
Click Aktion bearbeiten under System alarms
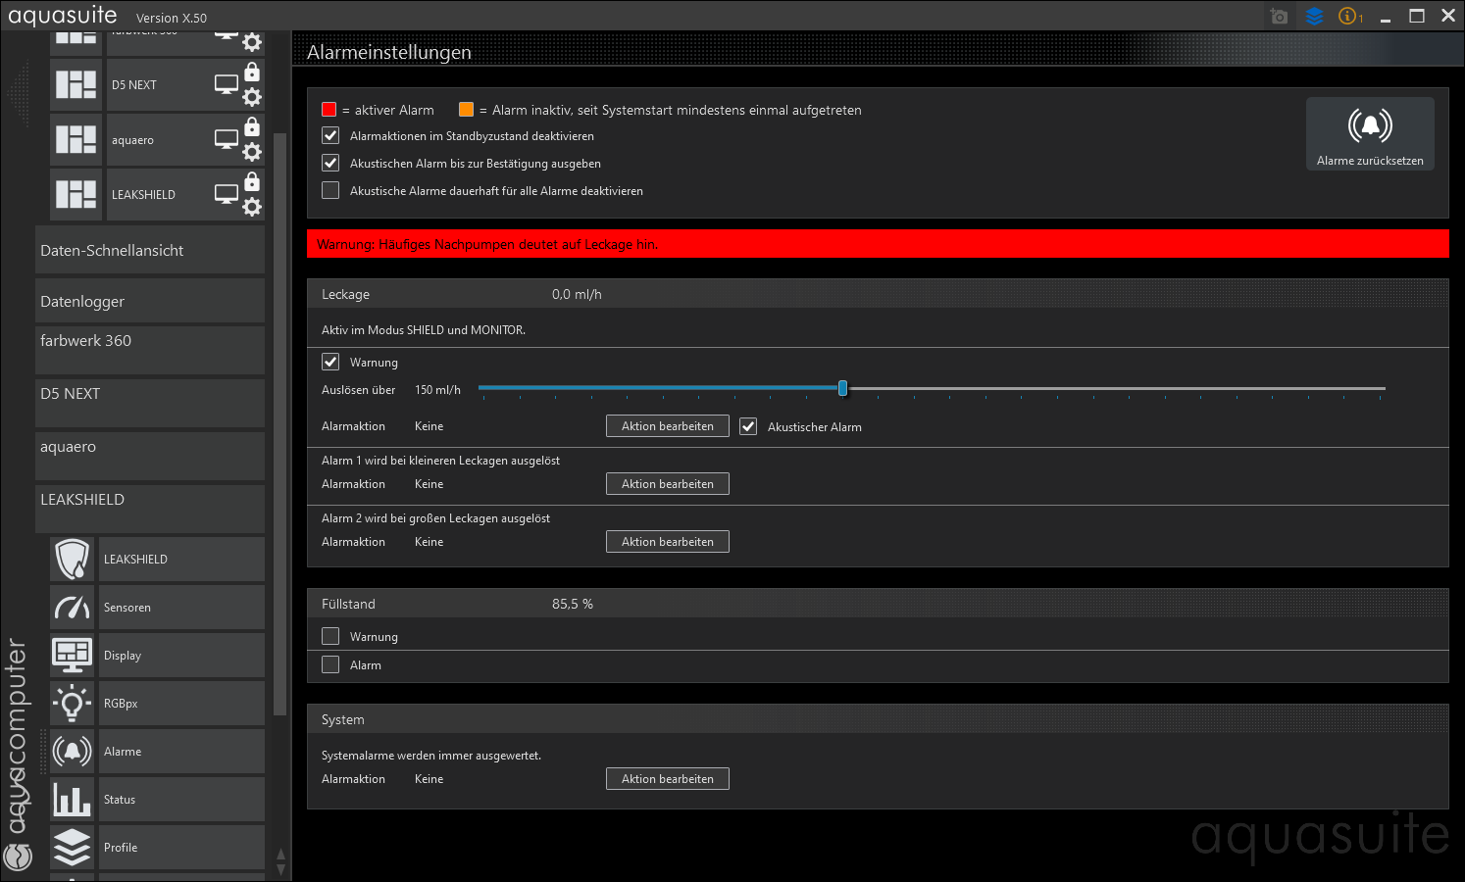pyautogui.click(x=667, y=779)
